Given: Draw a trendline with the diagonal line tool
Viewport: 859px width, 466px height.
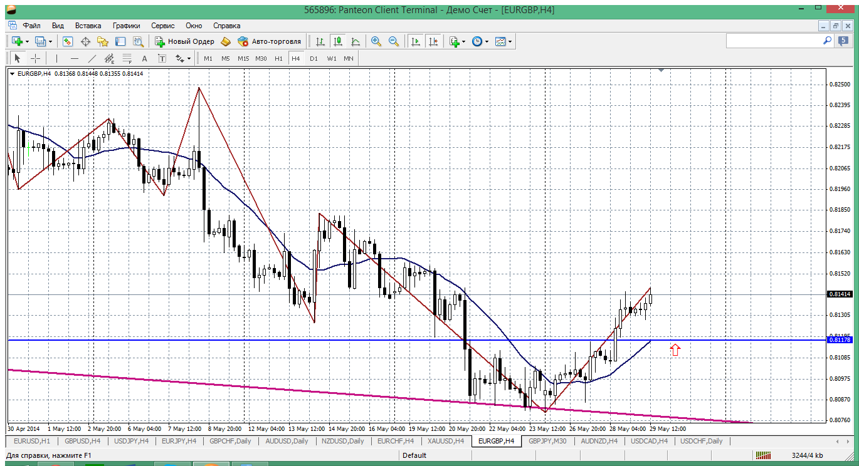Looking at the screenshot, I should pyautogui.click(x=92, y=58).
